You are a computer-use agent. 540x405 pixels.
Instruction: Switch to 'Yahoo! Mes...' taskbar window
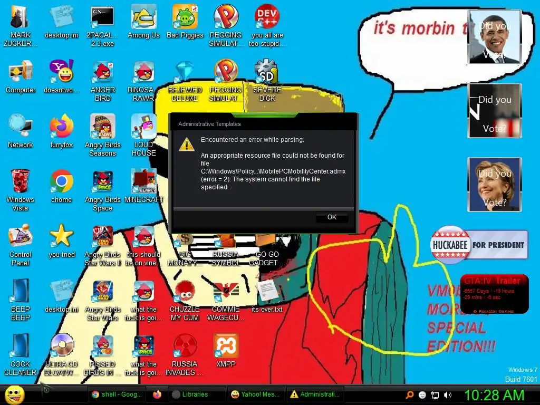[256, 394]
